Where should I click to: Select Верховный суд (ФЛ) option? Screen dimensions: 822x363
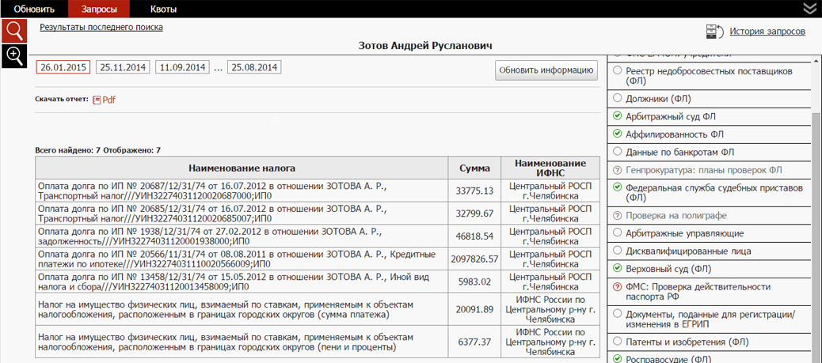tap(710, 269)
